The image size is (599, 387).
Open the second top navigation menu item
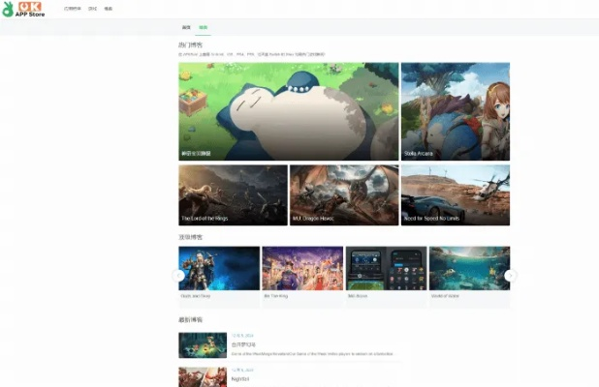[92, 8]
